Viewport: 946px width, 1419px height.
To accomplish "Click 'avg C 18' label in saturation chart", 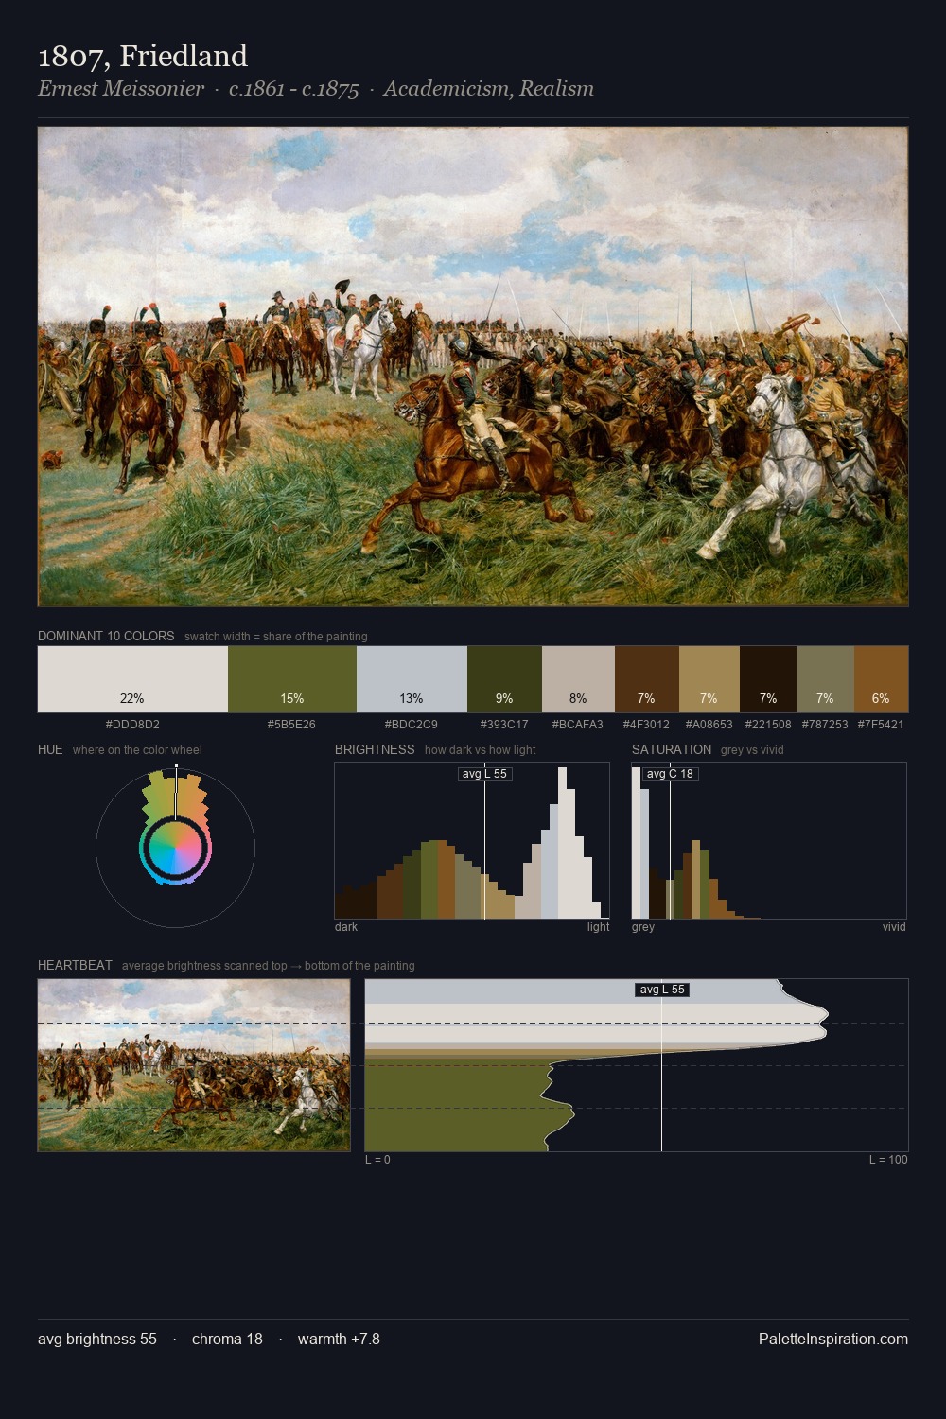I will coord(670,774).
